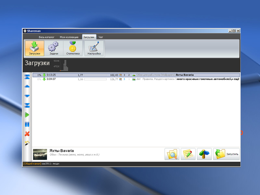Pause the selected download

click(x=27, y=124)
